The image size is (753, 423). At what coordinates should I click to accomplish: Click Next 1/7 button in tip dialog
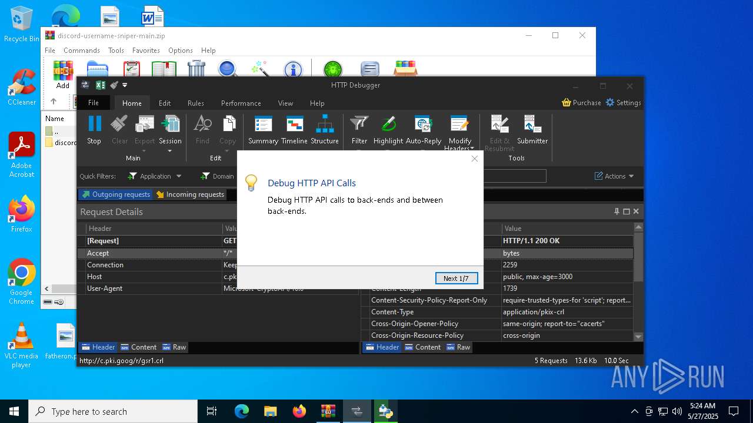pyautogui.click(x=457, y=278)
